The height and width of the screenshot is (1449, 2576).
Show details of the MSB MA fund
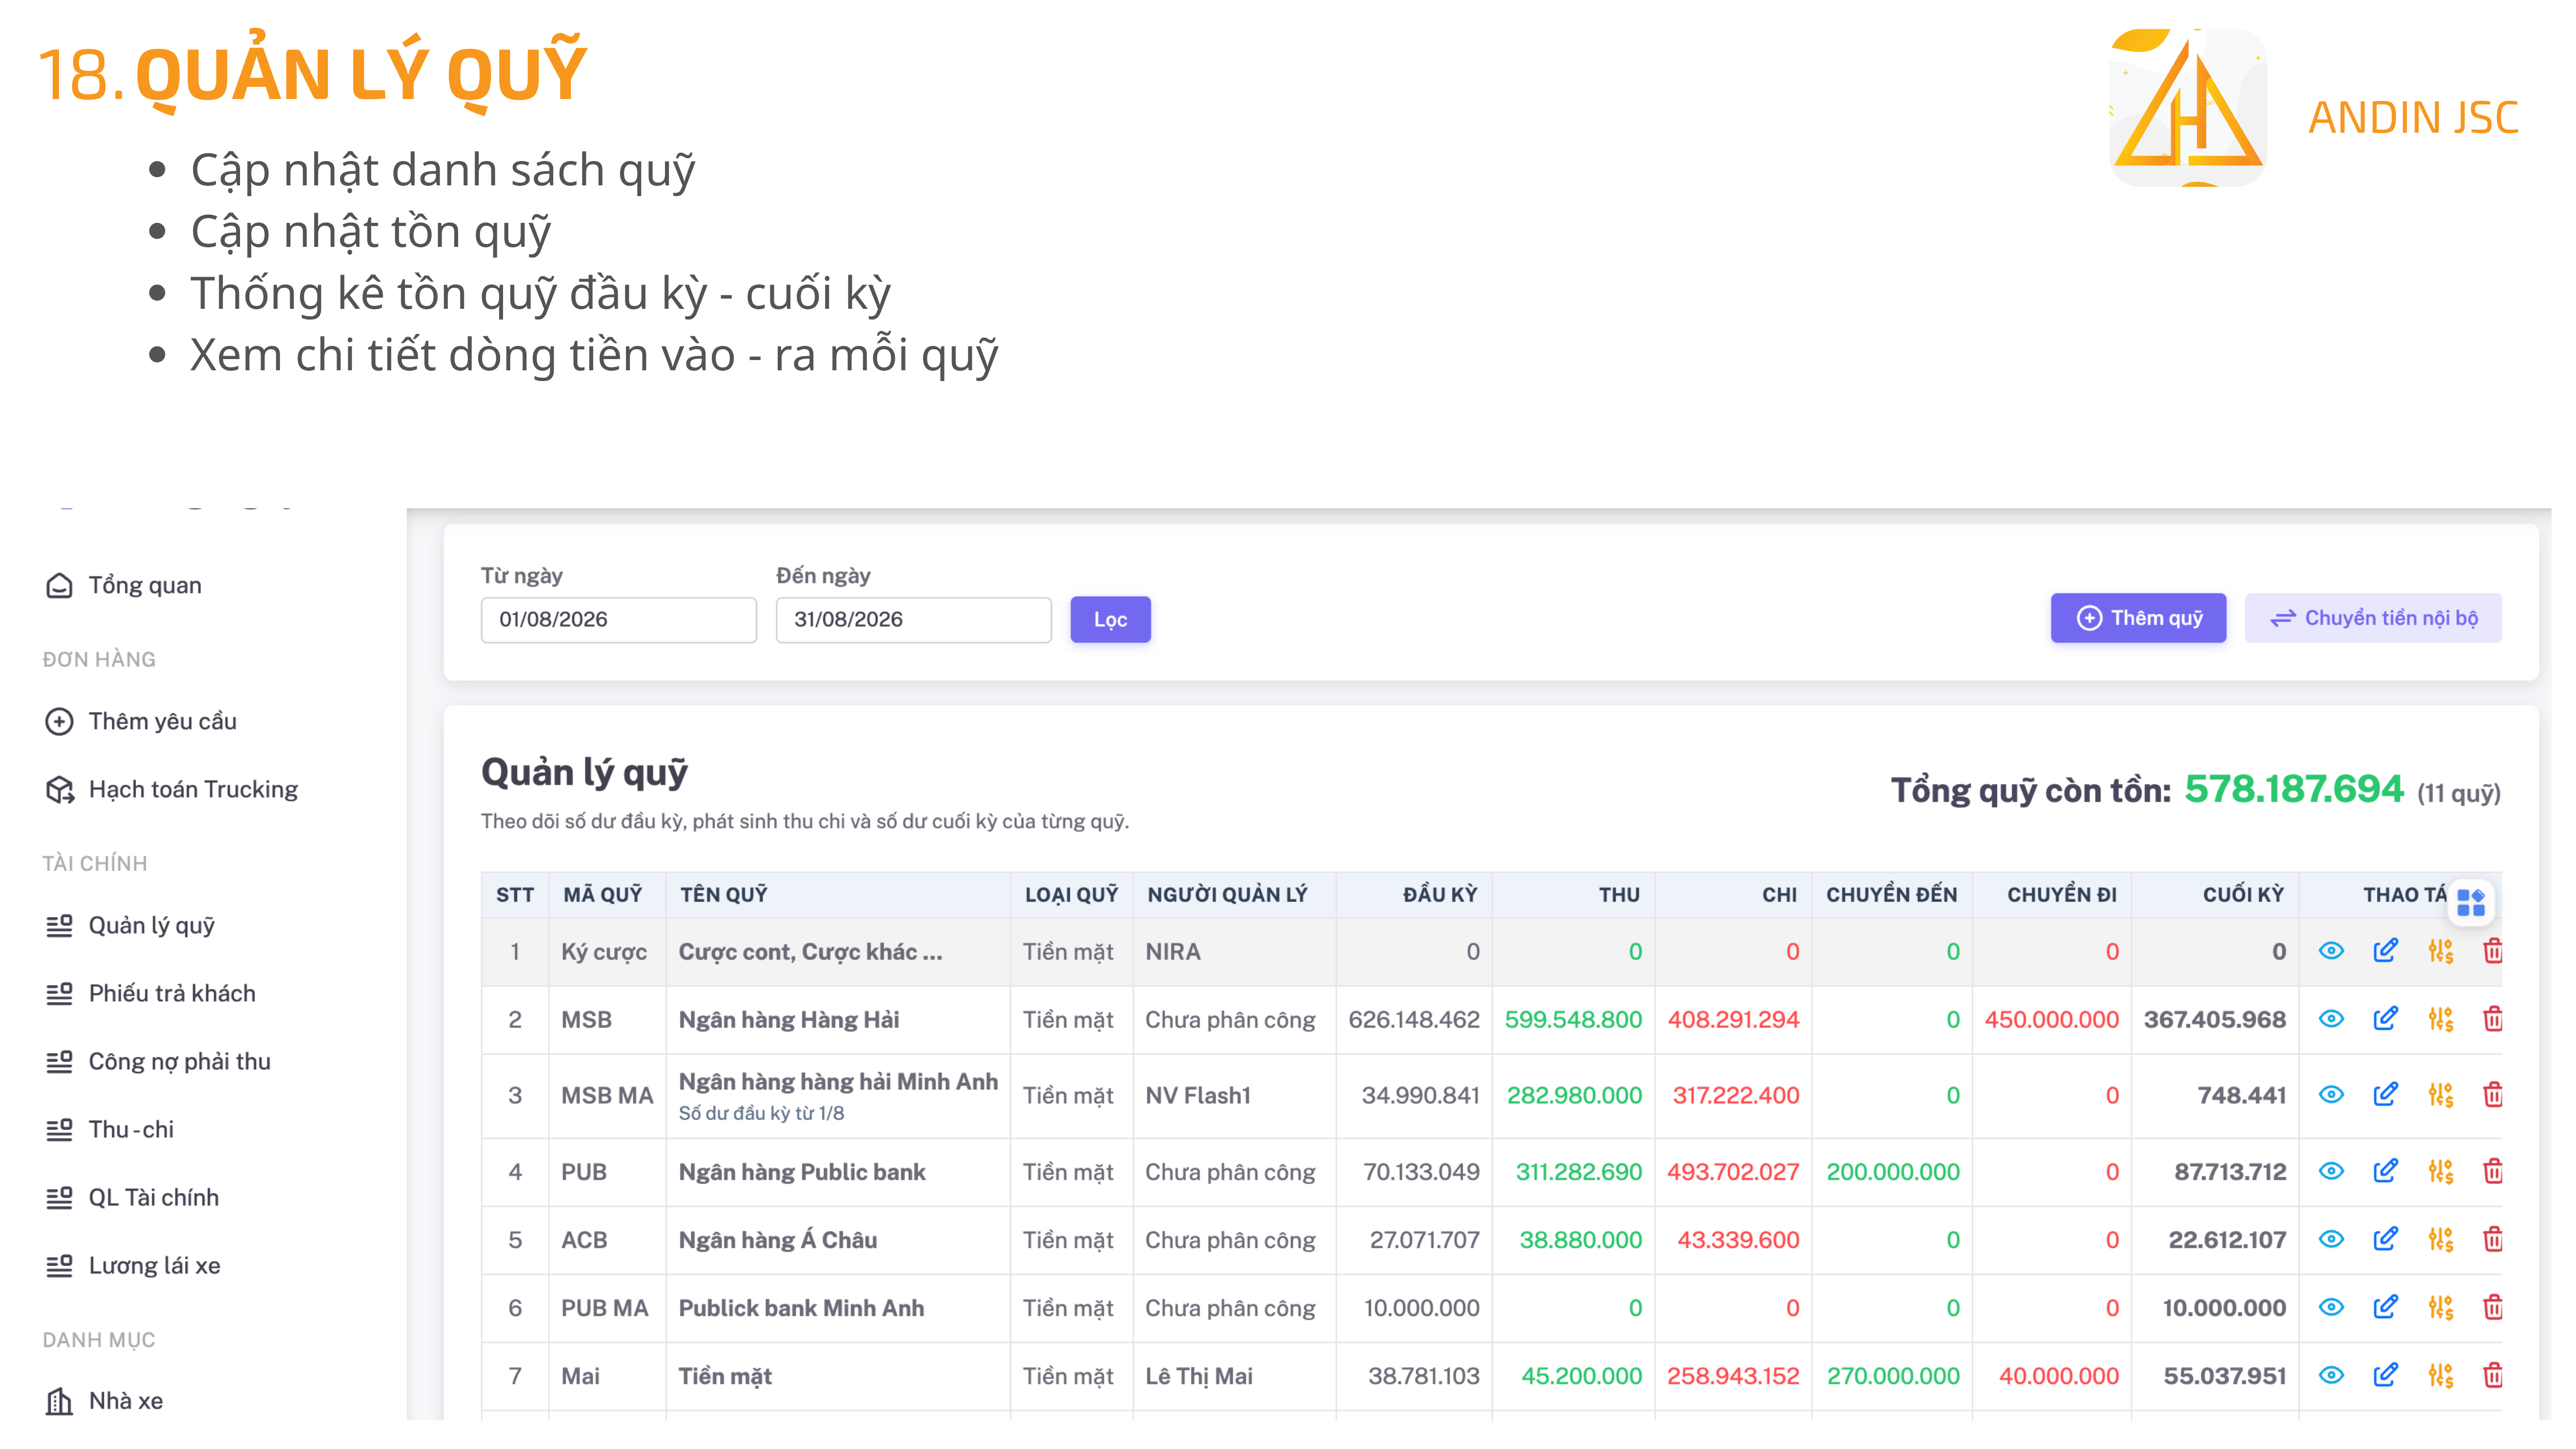pos(2331,1095)
